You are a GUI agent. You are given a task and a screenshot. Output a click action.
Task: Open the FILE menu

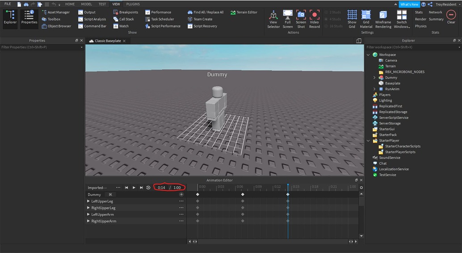point(8,4)
